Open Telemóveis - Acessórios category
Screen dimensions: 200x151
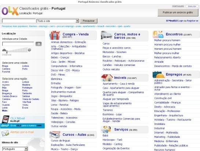[x=64, y=117]
